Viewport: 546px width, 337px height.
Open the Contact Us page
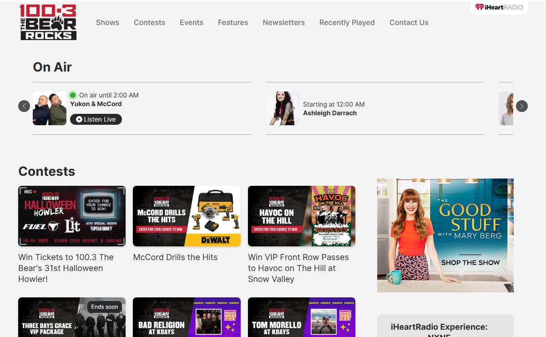(x=409, y=22)
